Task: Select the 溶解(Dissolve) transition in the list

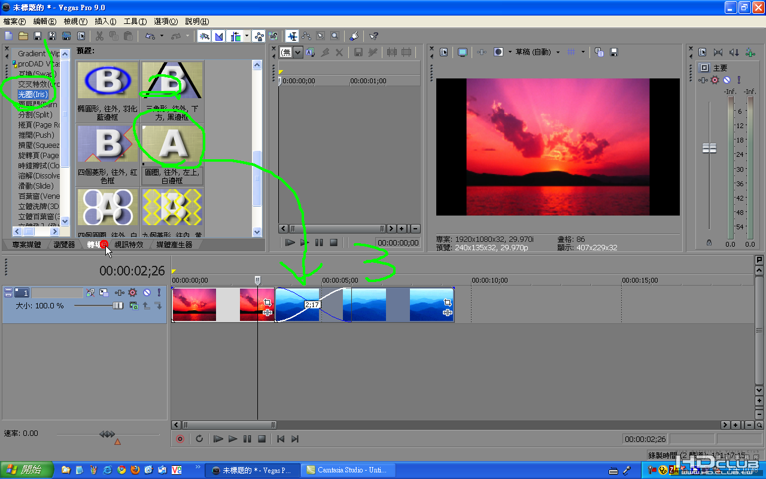Action: (39, 176)
